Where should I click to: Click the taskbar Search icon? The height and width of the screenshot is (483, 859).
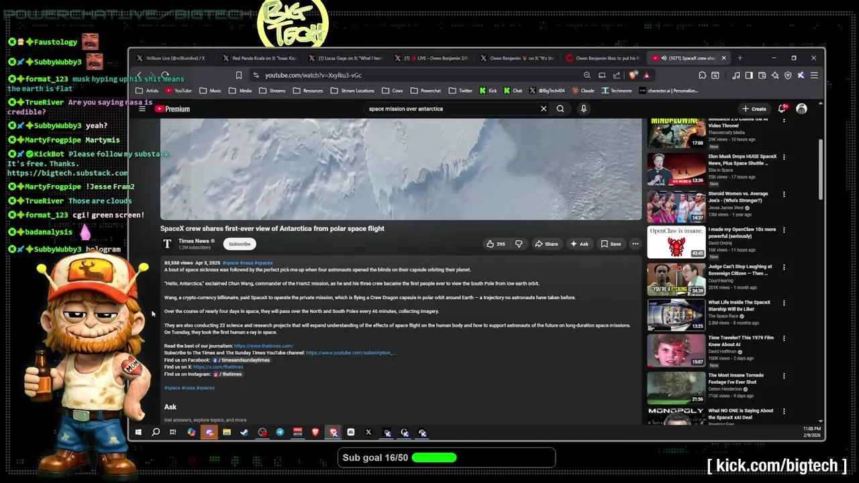(x=156, y=433)
